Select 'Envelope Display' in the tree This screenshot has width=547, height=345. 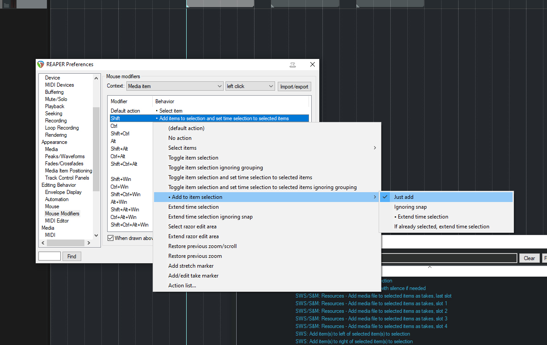pyautogui.click(x=63, y=192)
